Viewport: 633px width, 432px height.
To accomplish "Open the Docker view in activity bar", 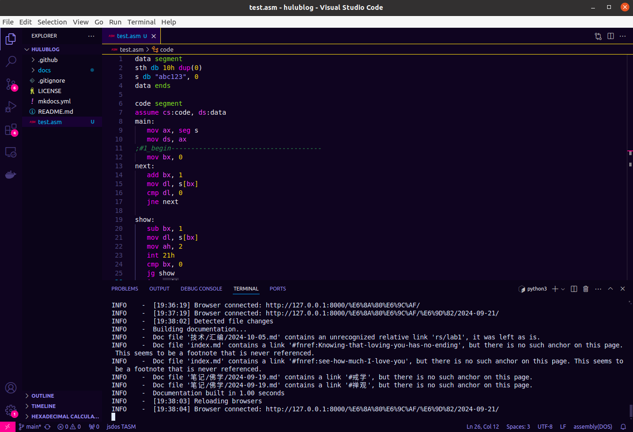I will point(11,175).
